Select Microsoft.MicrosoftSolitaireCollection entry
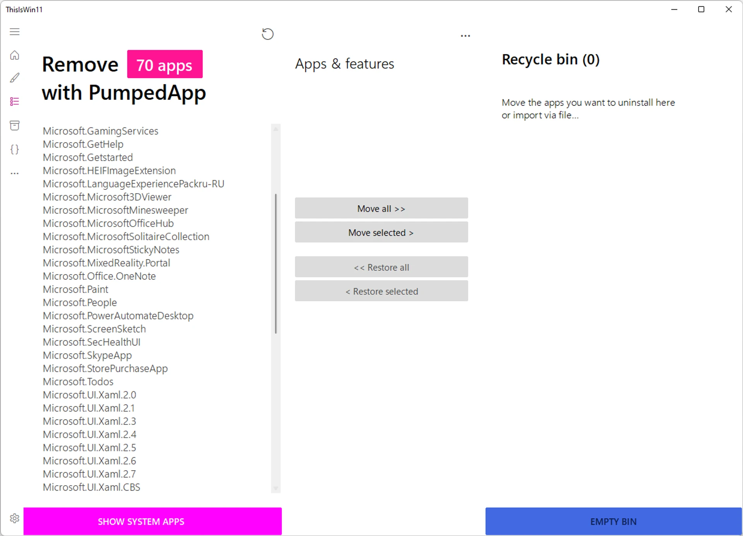 [126, 236]
